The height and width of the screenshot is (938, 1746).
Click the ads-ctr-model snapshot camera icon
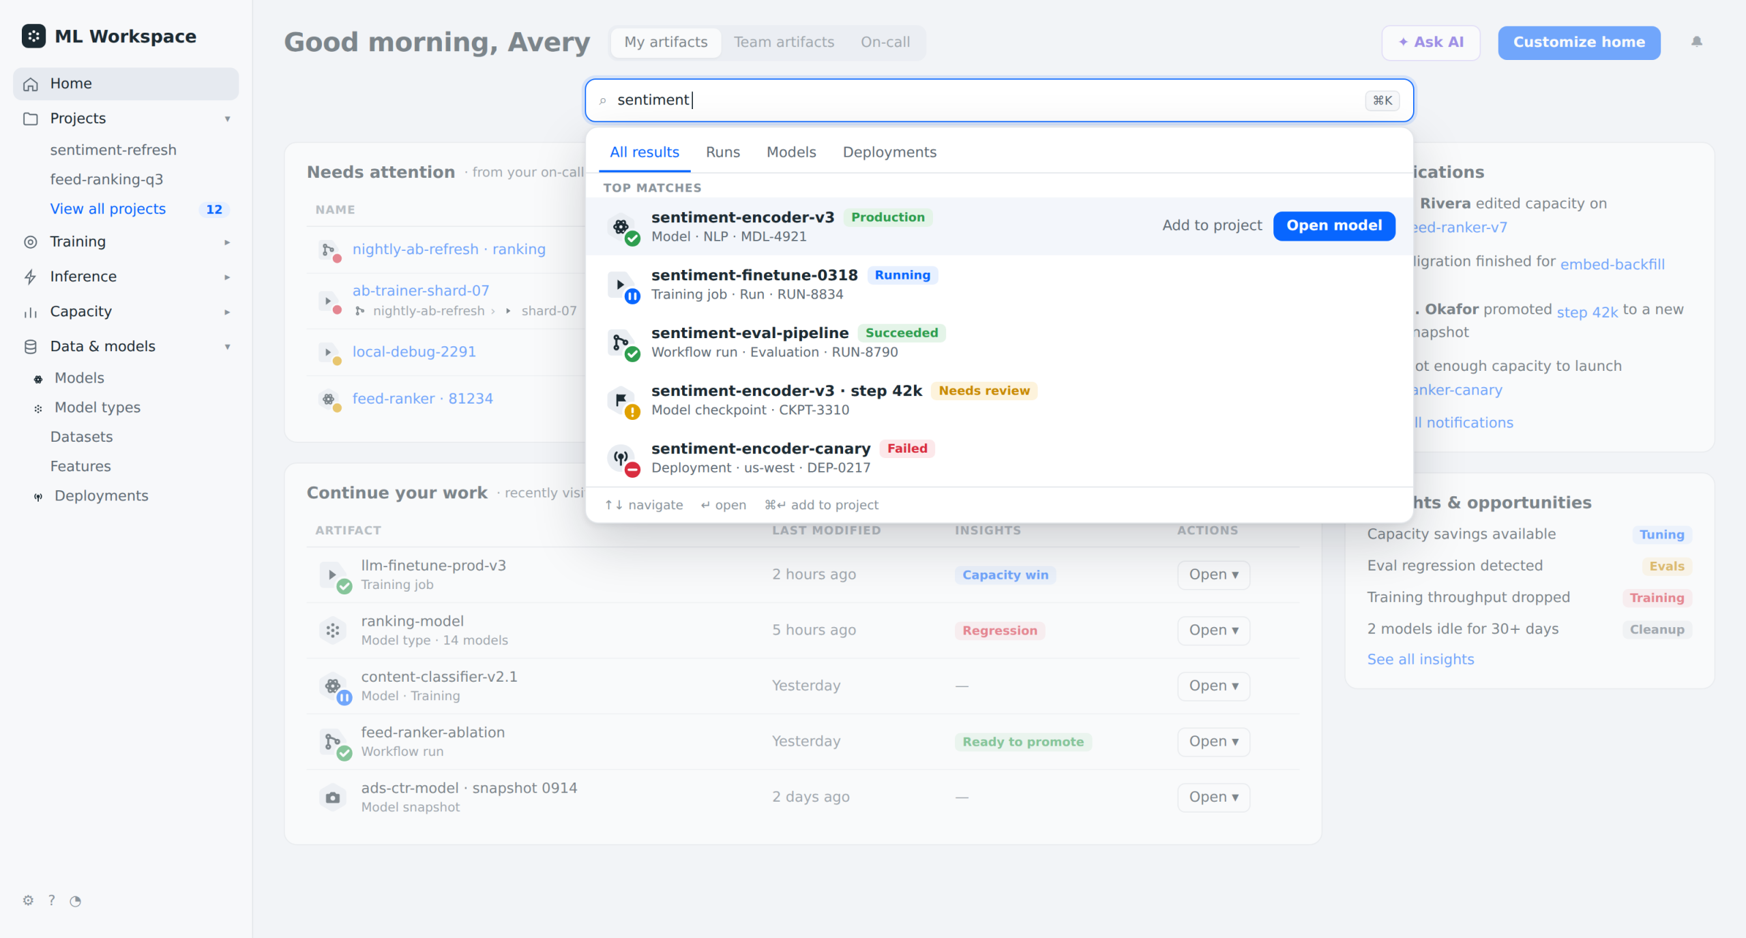point(333,798)
